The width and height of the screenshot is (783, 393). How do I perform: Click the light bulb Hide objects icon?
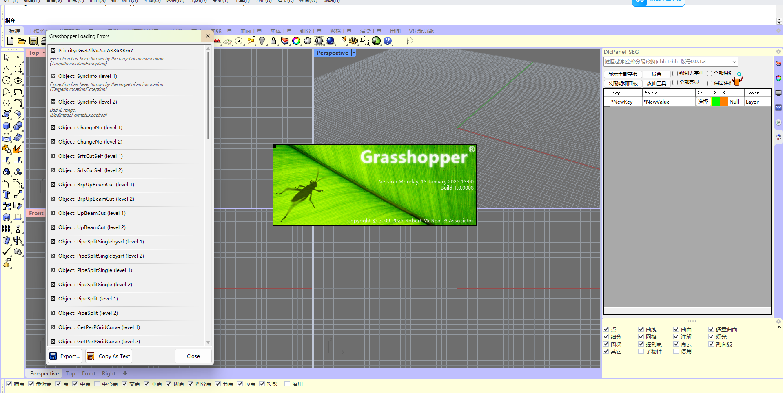[262, 41]
